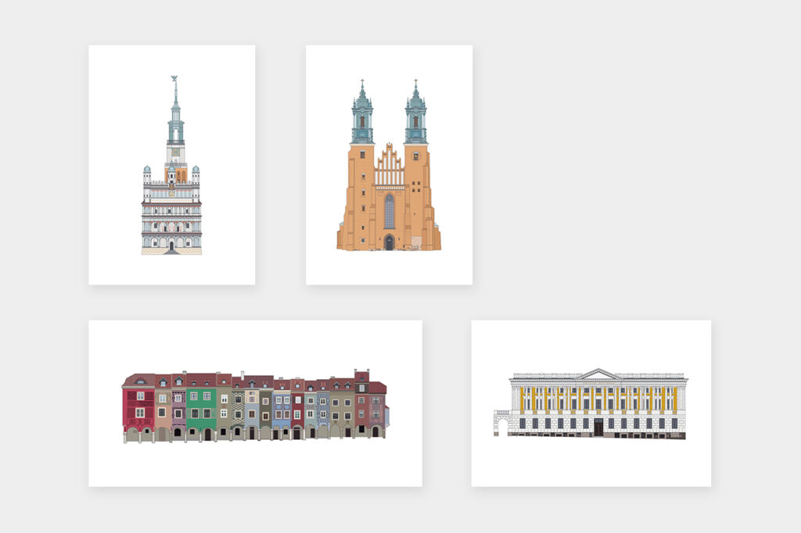Click the cathedral's tall central window
The image size is (801, 533).
point(389,211)
